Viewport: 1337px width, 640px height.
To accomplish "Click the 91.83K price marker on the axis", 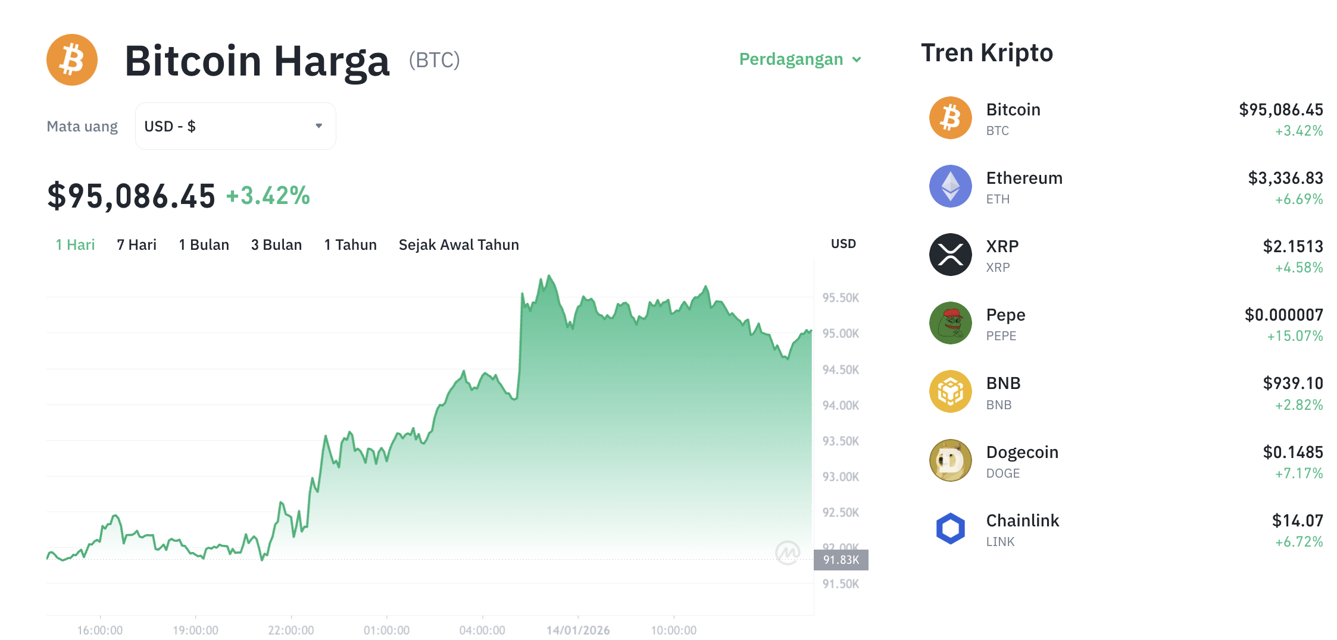I will pos(842,559).
